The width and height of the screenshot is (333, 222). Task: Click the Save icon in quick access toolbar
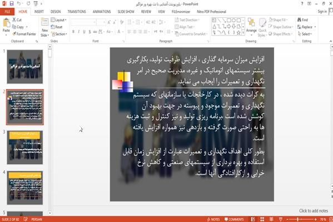point(12,3)
